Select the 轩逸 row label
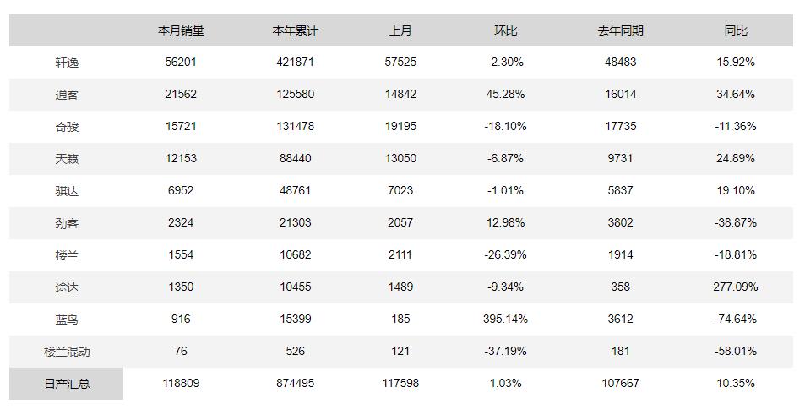 pyautogui.click(x=67, y=63)
